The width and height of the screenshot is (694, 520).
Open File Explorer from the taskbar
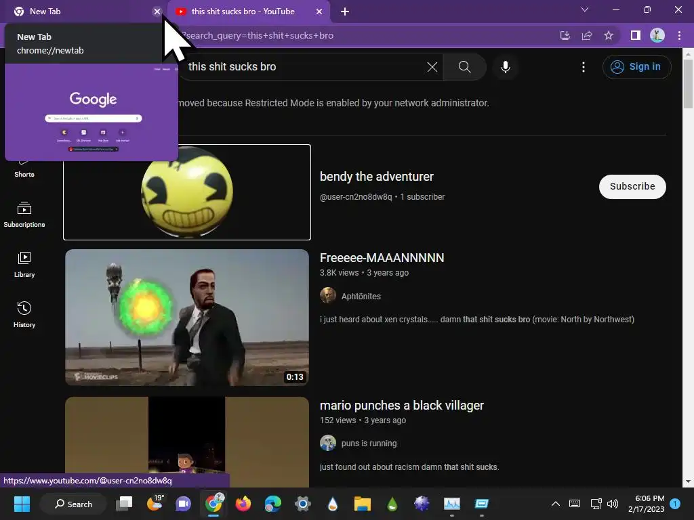(362, 504)
